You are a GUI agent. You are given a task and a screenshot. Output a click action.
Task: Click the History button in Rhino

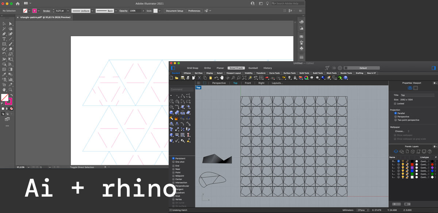pyautogui.click(x=268, y=68)
